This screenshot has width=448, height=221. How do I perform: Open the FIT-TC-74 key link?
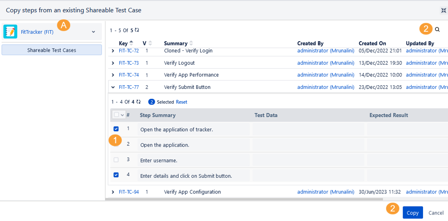129,75
